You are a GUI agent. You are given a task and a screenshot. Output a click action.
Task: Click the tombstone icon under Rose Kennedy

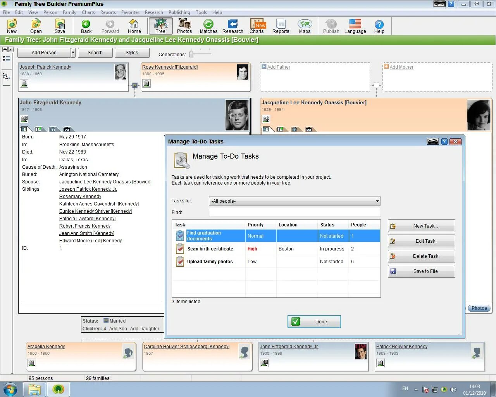coord(146,83)
